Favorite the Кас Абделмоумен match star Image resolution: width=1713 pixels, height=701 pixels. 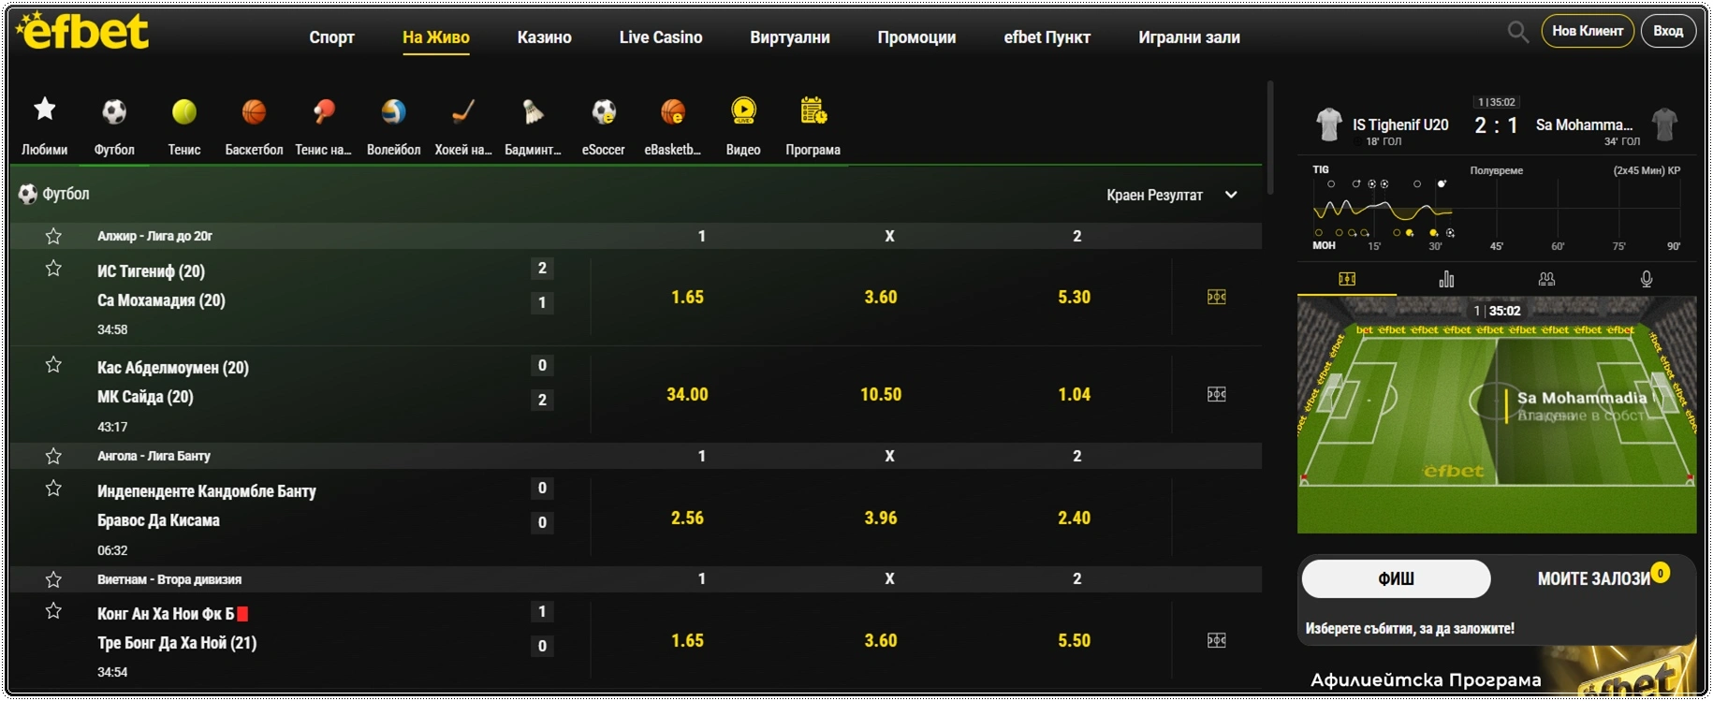pyautogui.click(x=53, y=365)
